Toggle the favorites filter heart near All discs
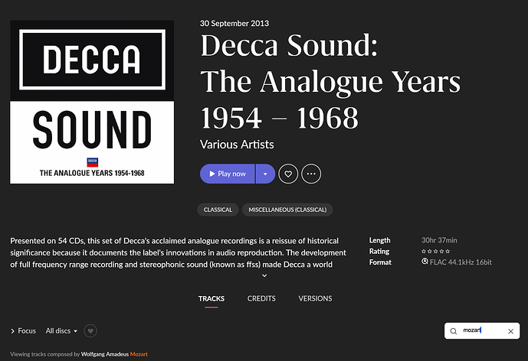Viewport: 528px width, 361px height. pos(90,331)
